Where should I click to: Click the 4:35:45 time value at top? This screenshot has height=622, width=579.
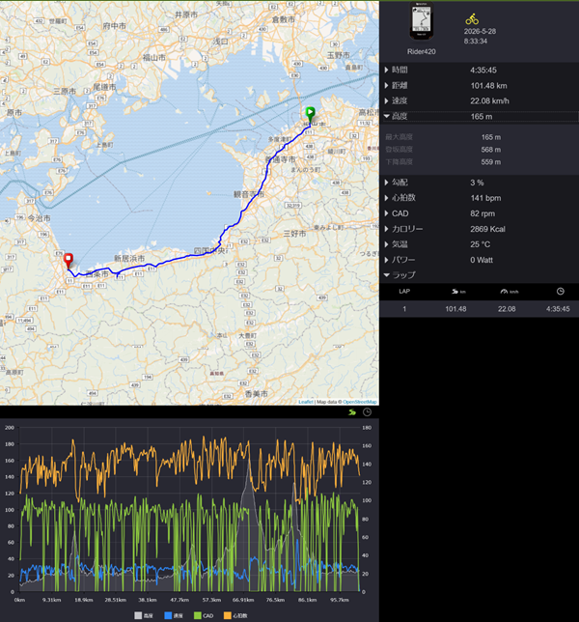click(x=483, y=71)
